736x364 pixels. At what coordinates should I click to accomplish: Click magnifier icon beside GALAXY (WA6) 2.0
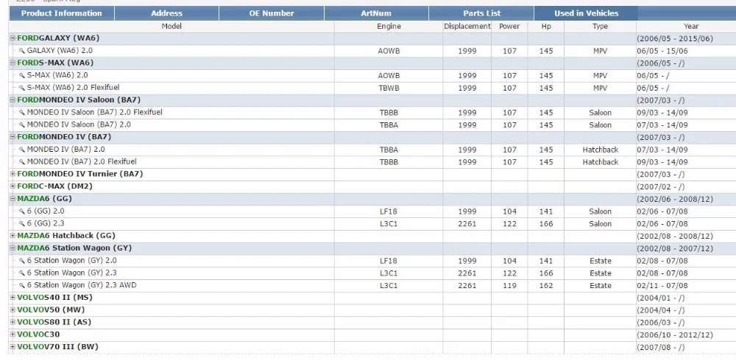pyautogui.click(x=21, y=50)
